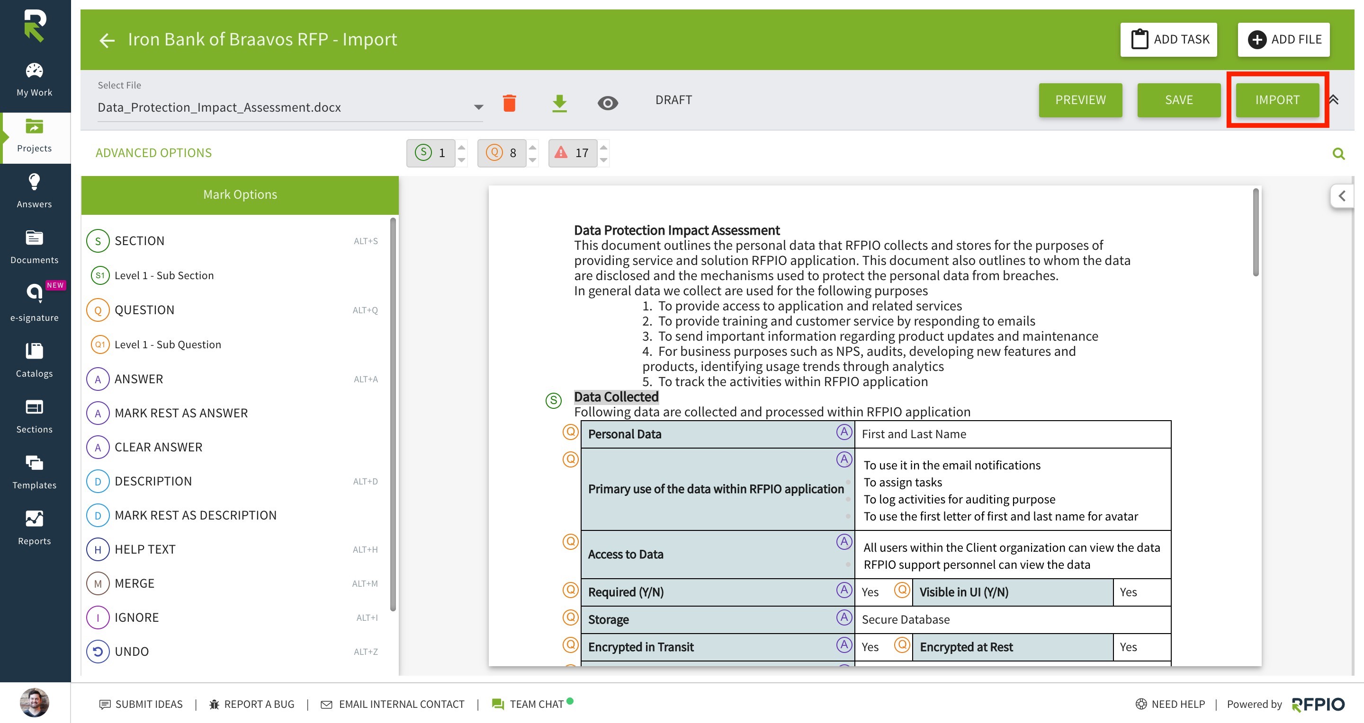The height and width of the screenshot is (723, 1364).
Task: Click question marker beside Encrypted at Rest
Action: pyautogui.click(x=902, y=645)
